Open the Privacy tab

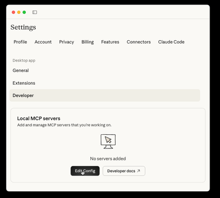[x=67, y=42]
